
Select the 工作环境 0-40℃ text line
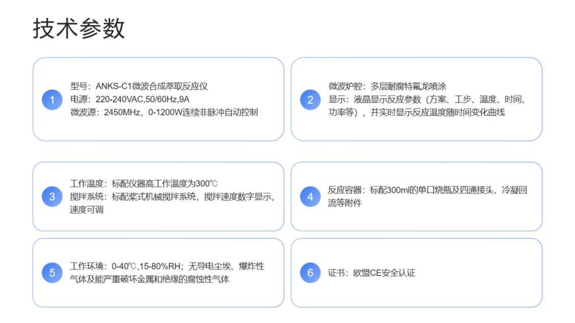click(167, 266)
